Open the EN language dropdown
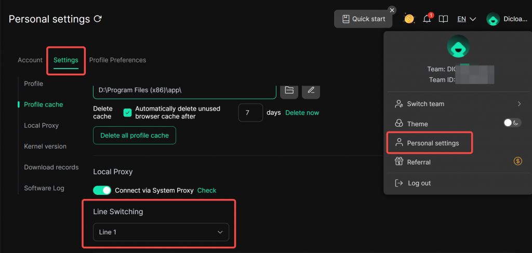Viewport: 532px width, 253px height. (x=467, y=19)
